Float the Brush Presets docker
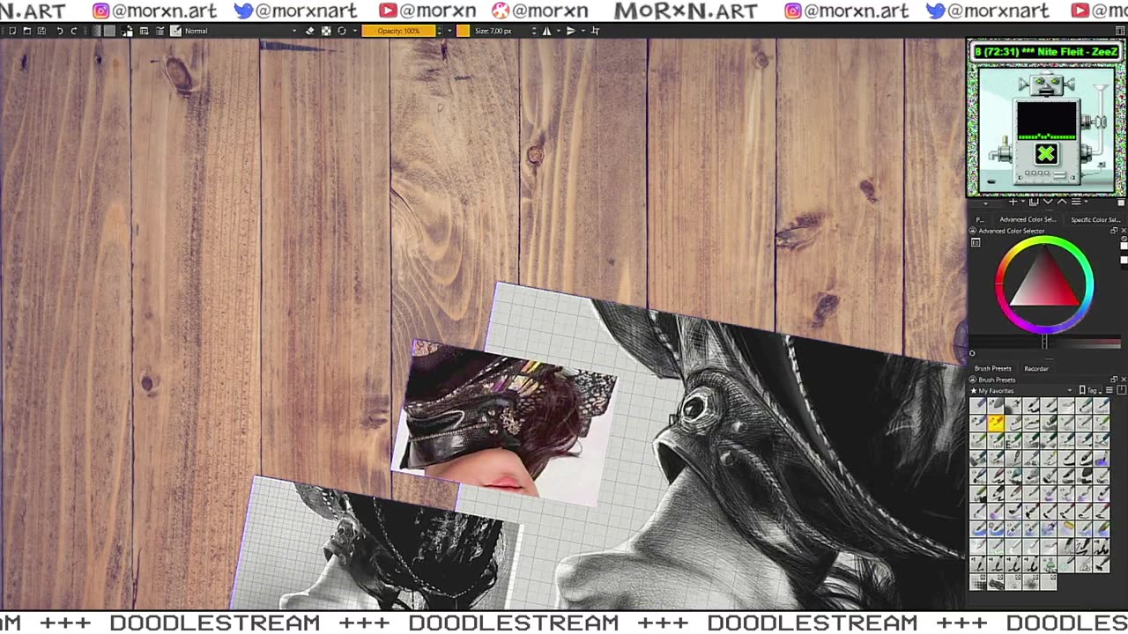 [x=1114, y=380]
